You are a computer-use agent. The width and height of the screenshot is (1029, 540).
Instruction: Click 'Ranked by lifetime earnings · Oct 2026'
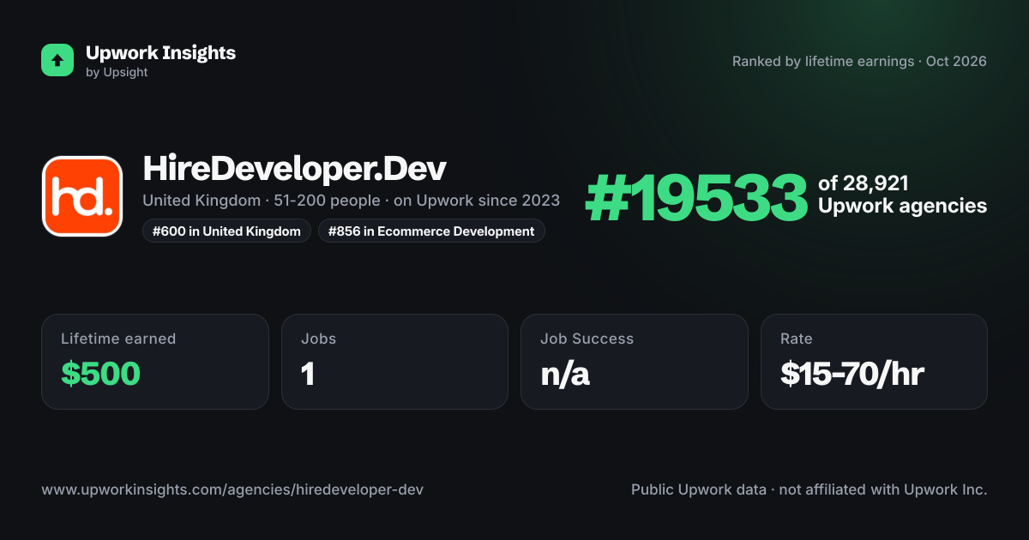click(859, 62)
